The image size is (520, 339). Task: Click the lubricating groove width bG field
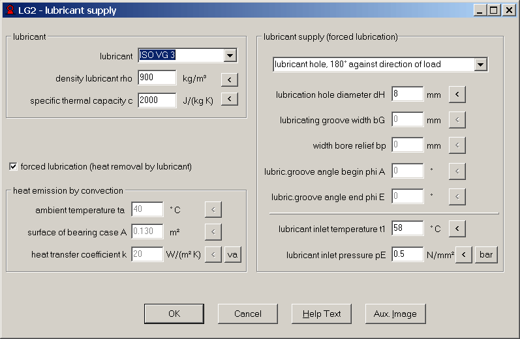tap(407, 119)
